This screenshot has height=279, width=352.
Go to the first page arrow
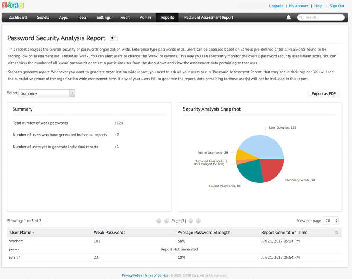(159, 221)
